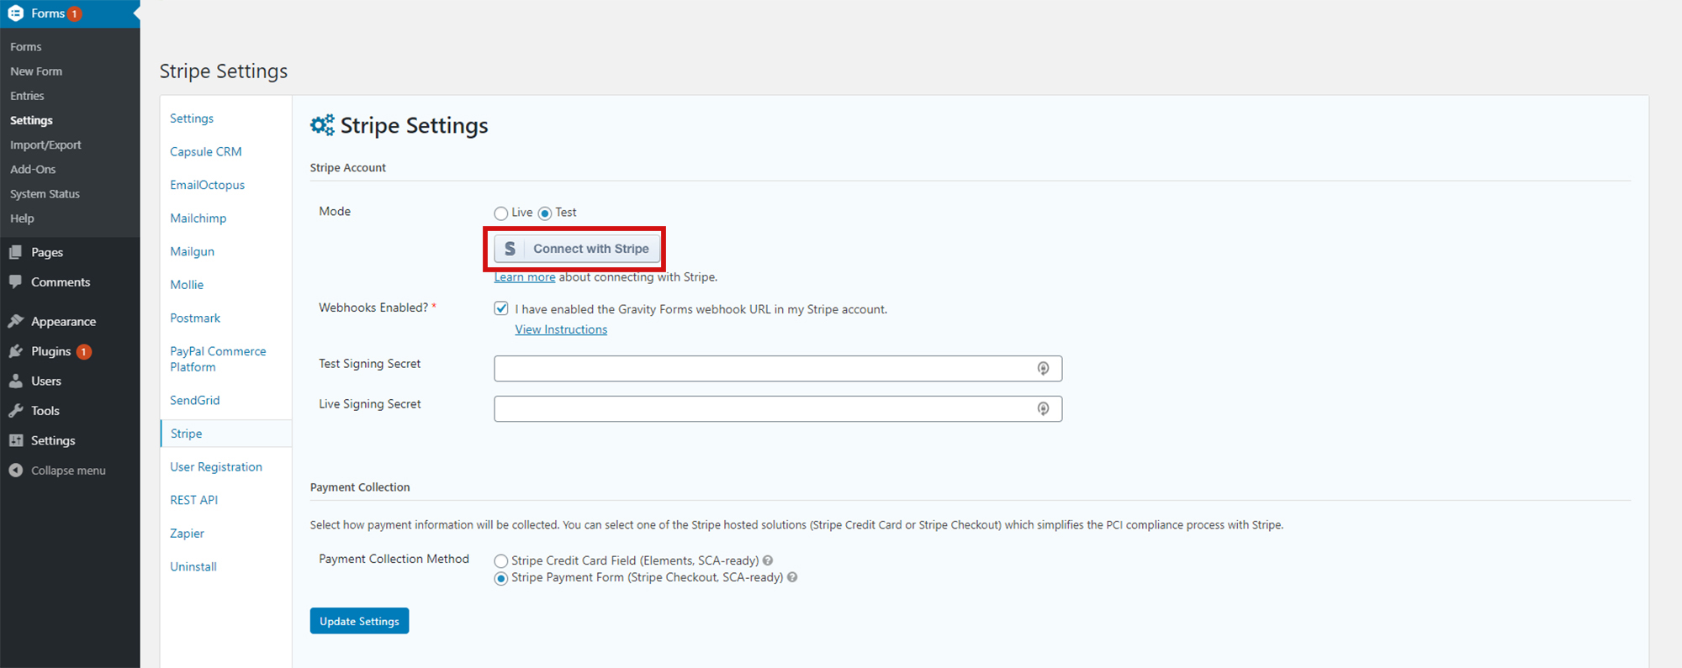Click the WordPress Settings sliders icon

click(x=16, y=440)
